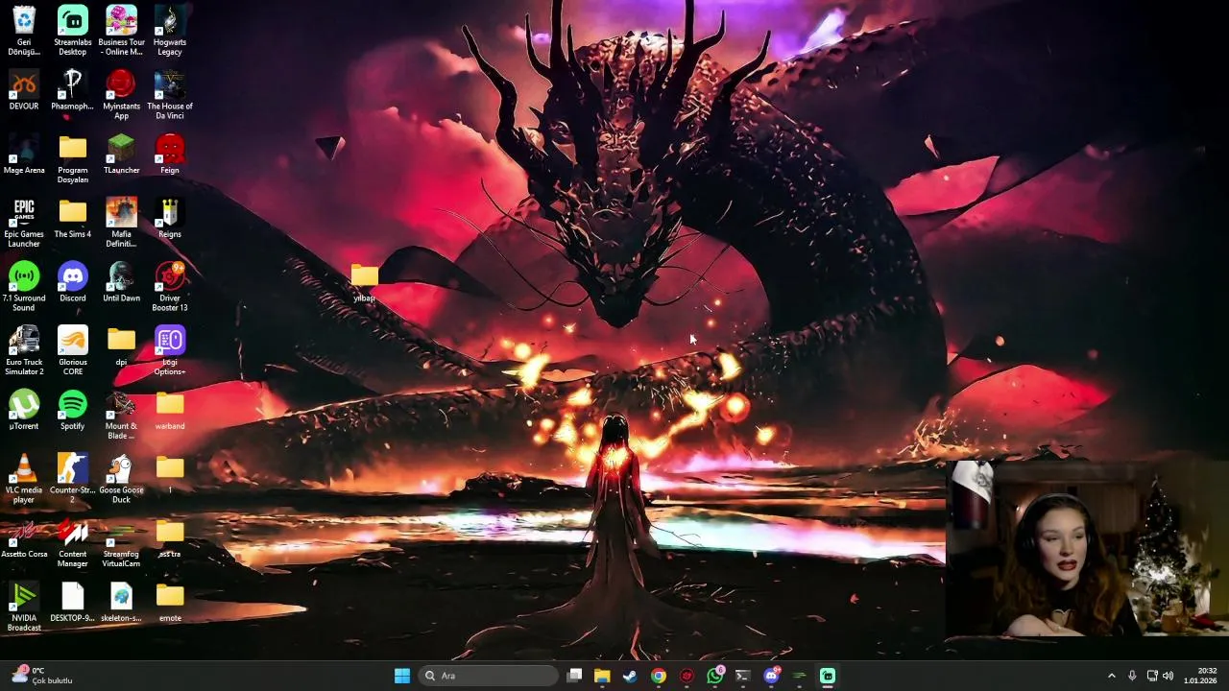Screen dimensions: 1229x691
Task: Open File Explorer from taskbar
Action: (602, 676)
